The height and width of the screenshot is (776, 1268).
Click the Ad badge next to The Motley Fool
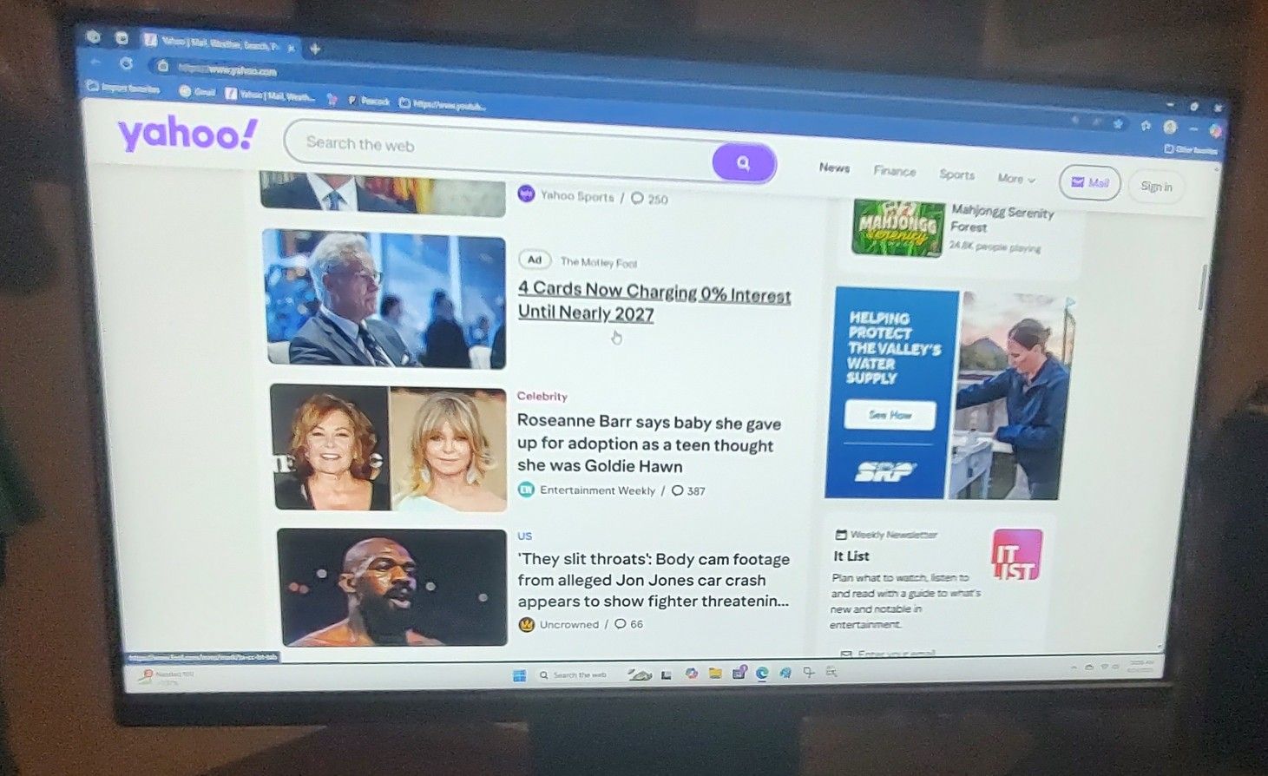[535, 260]
